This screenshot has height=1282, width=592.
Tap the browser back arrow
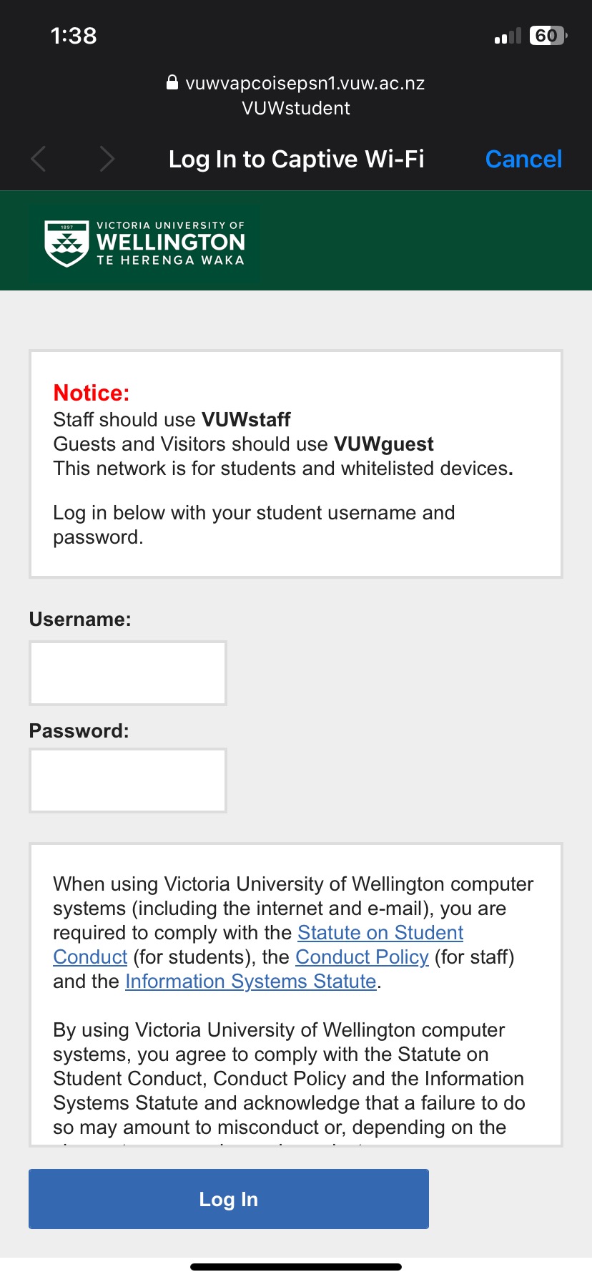pos(39,159)
